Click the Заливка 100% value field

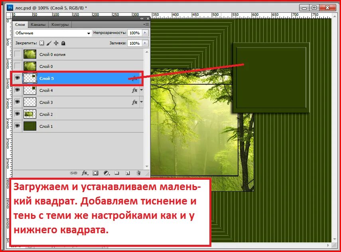click(135, 43)
